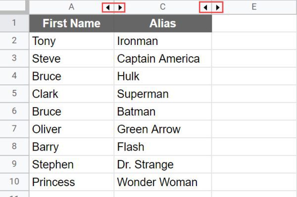Select row 10 header
Image resolution: width=297 pixels, height=197 pixels.
pos(14,182)
